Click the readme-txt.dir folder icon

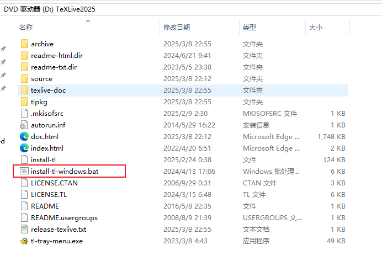point(24,67)
